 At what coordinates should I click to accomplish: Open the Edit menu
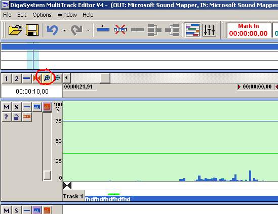point(22,15)
